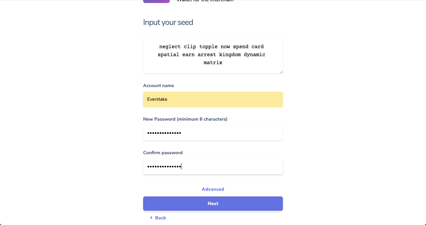Click the "New Password (minimum 8 characters)" label
Image resolution: width=426 pixels, height=225 pixels.
coord(185,119)
